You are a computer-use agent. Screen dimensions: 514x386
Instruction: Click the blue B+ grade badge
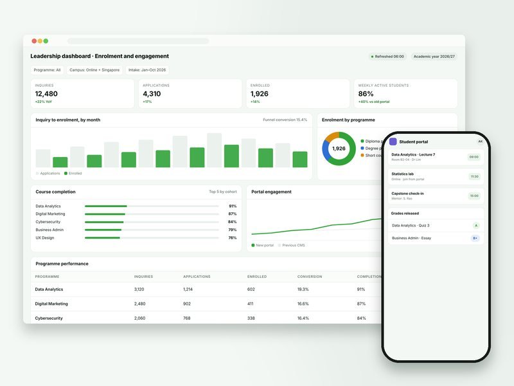(475, 238)
